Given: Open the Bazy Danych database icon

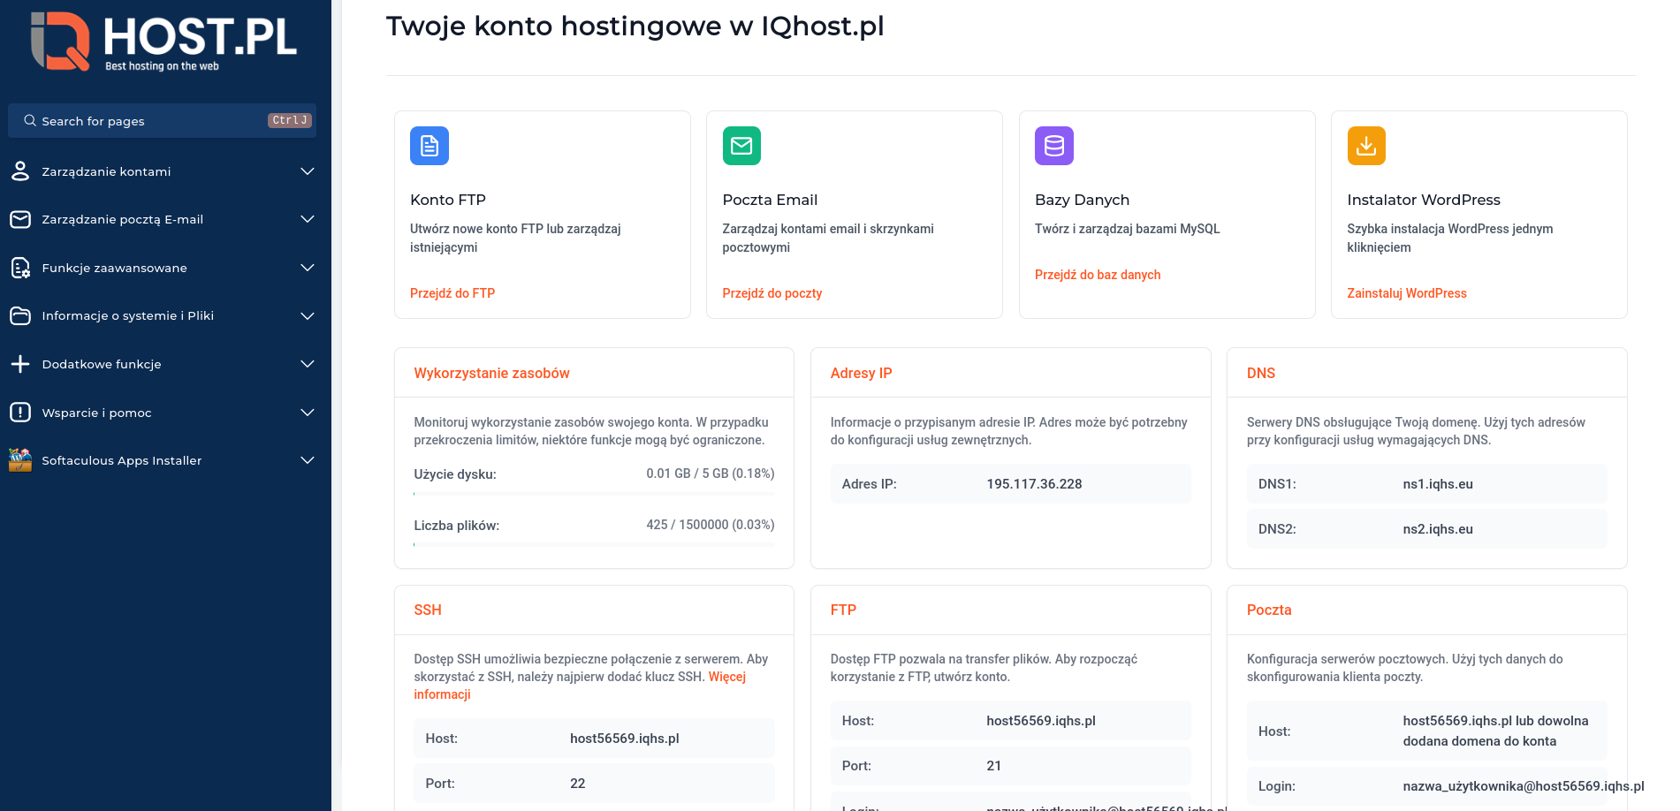Looking at the screenshot, I should (x=1053, y=146).
